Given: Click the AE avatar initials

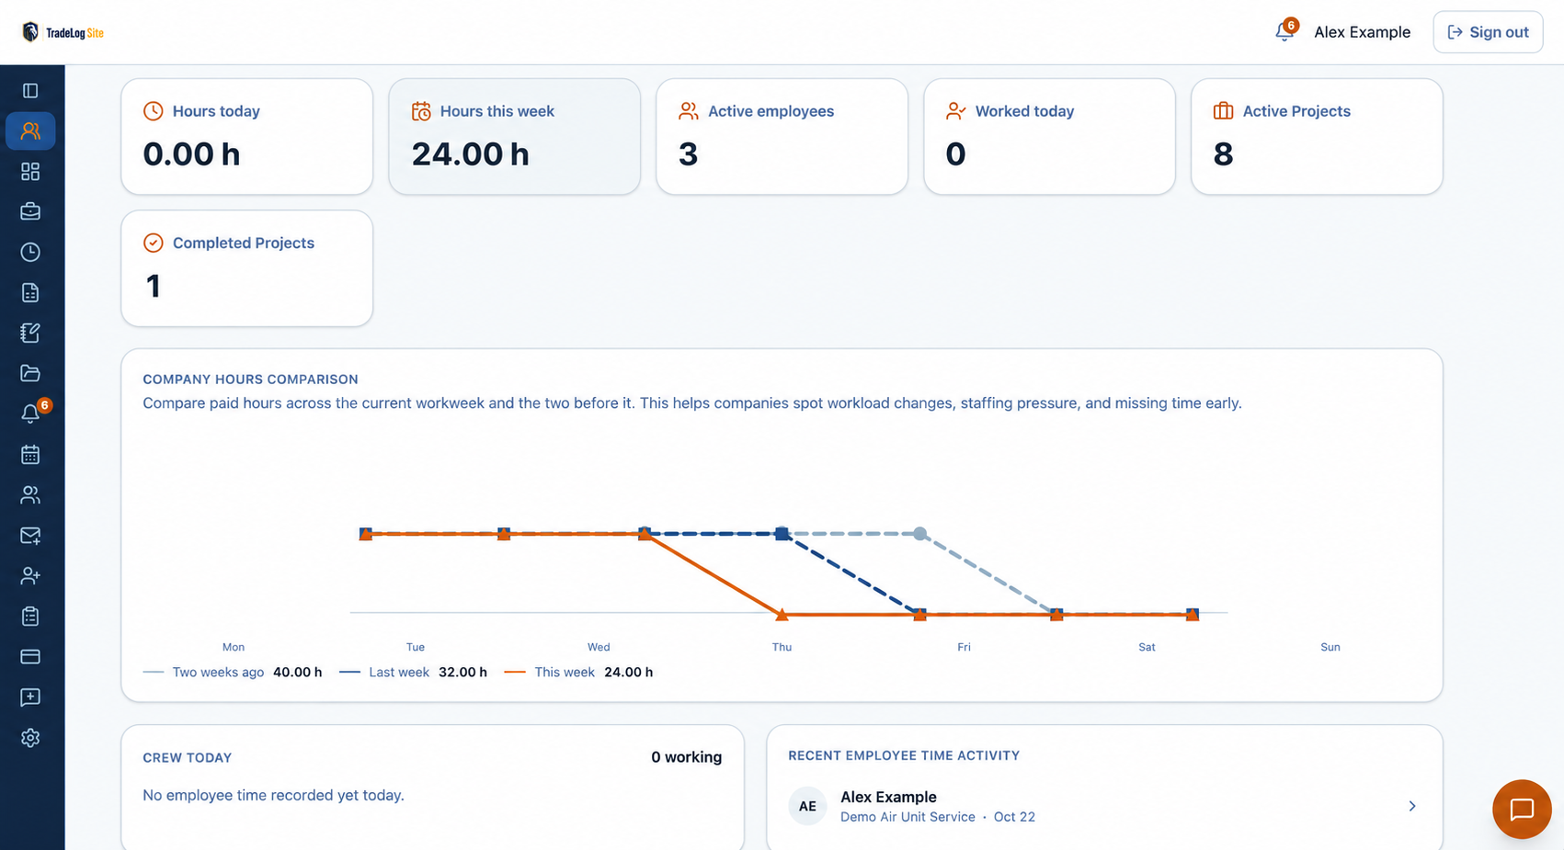Looking at the screenshot, I should point(807,806).
